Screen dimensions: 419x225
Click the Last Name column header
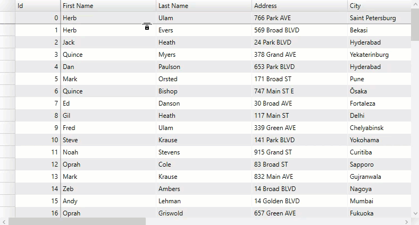204,6
